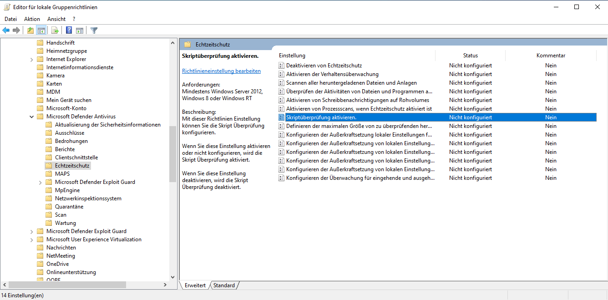Click the Filter funnel icon
This screenshot has width=608, height=300.
(94, 31)
